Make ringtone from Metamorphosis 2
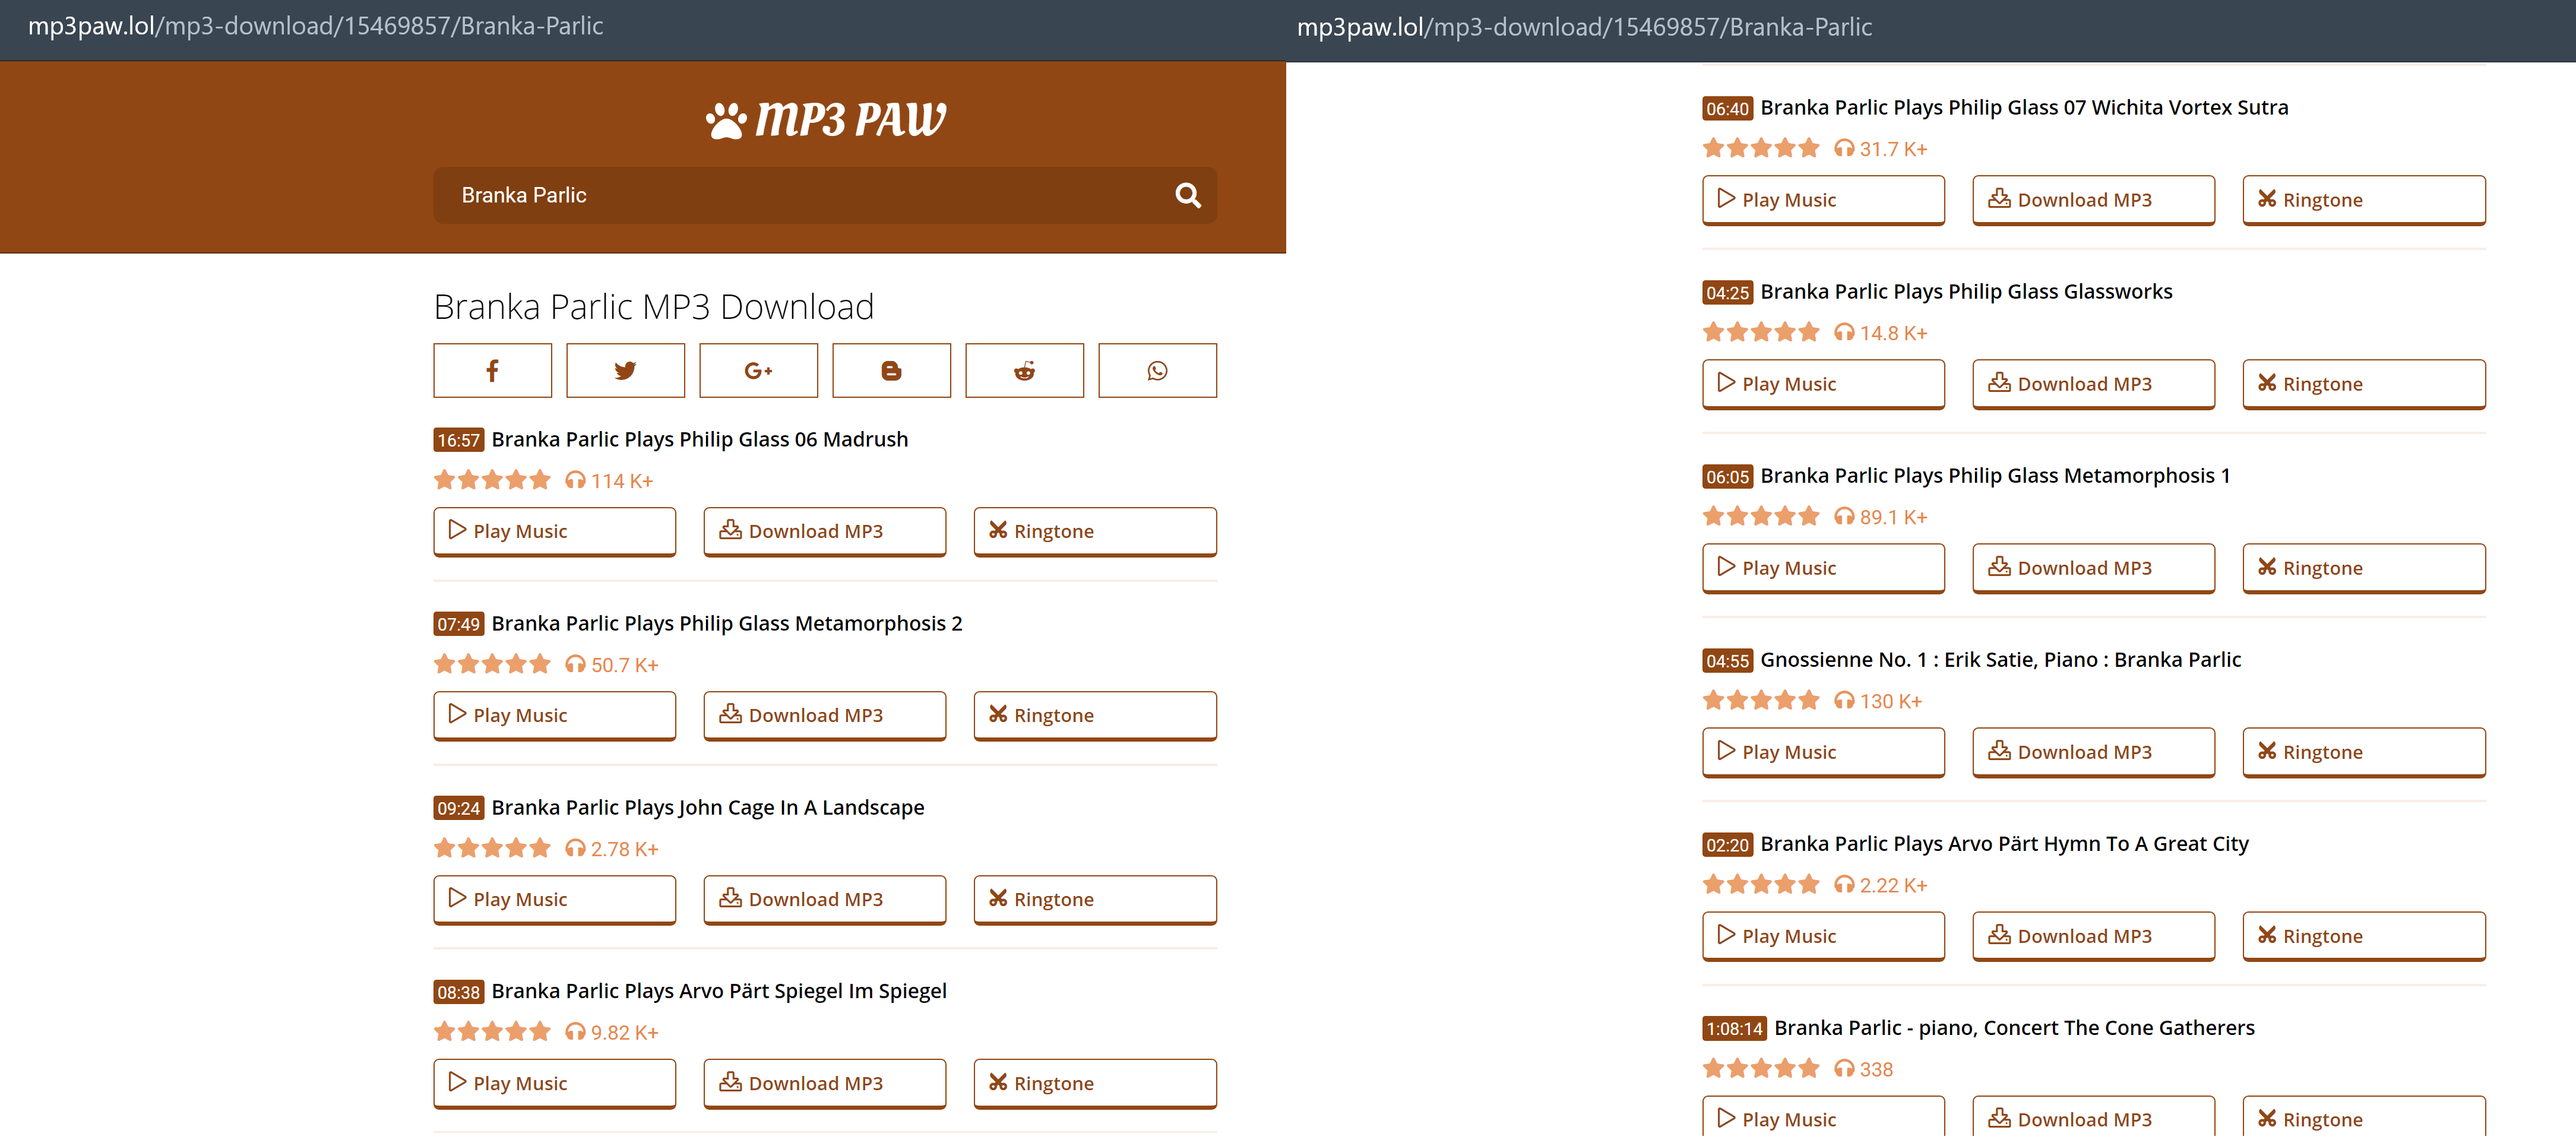The image size is (2576, 1146). point(1095,715)
